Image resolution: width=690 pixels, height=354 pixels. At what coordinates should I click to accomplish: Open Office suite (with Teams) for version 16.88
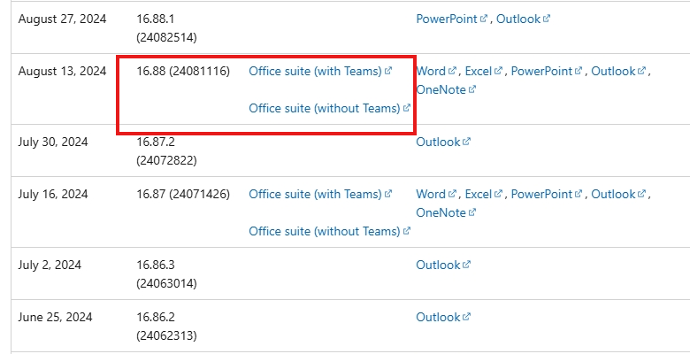click(x=320, y=71)
